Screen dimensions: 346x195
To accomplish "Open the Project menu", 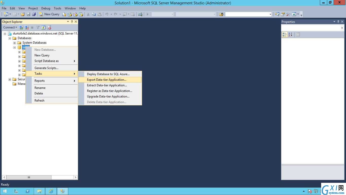I will tap(33, 8).
